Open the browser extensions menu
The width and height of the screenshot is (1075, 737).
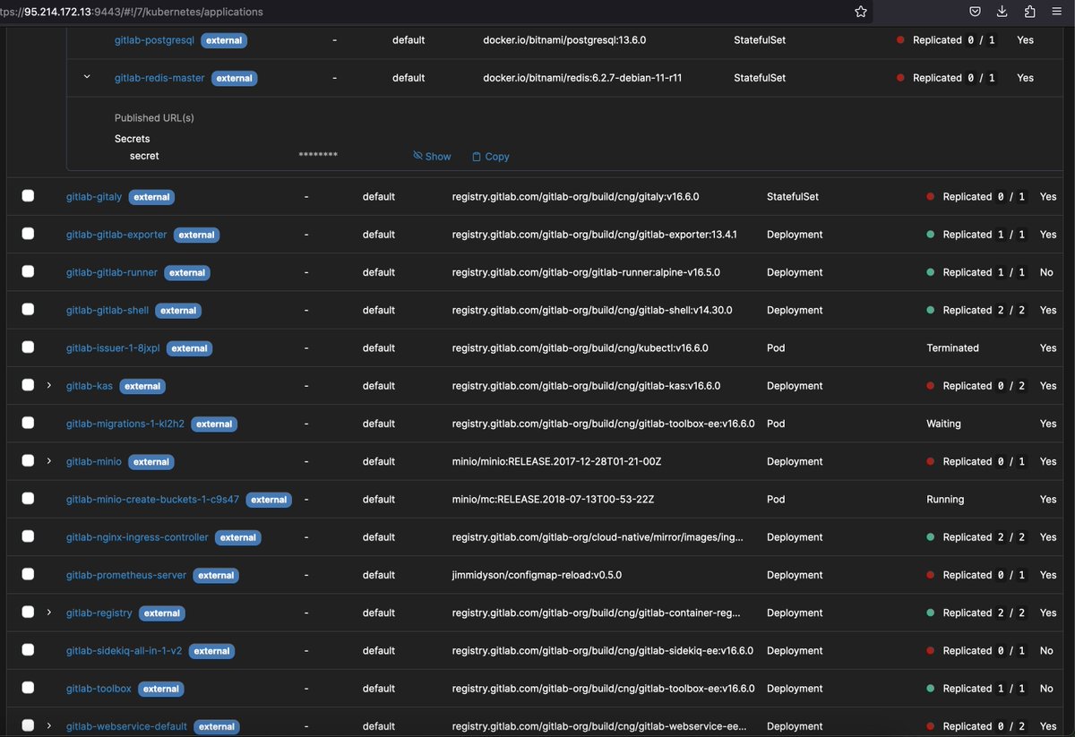tap(1029, 12)
